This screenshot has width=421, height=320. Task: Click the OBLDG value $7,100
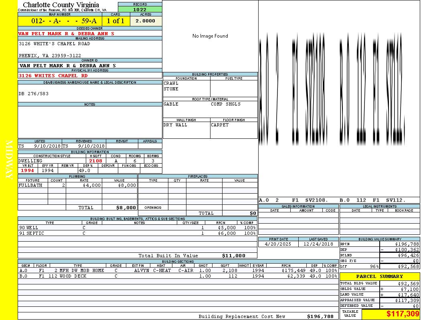tap(410, 289)
